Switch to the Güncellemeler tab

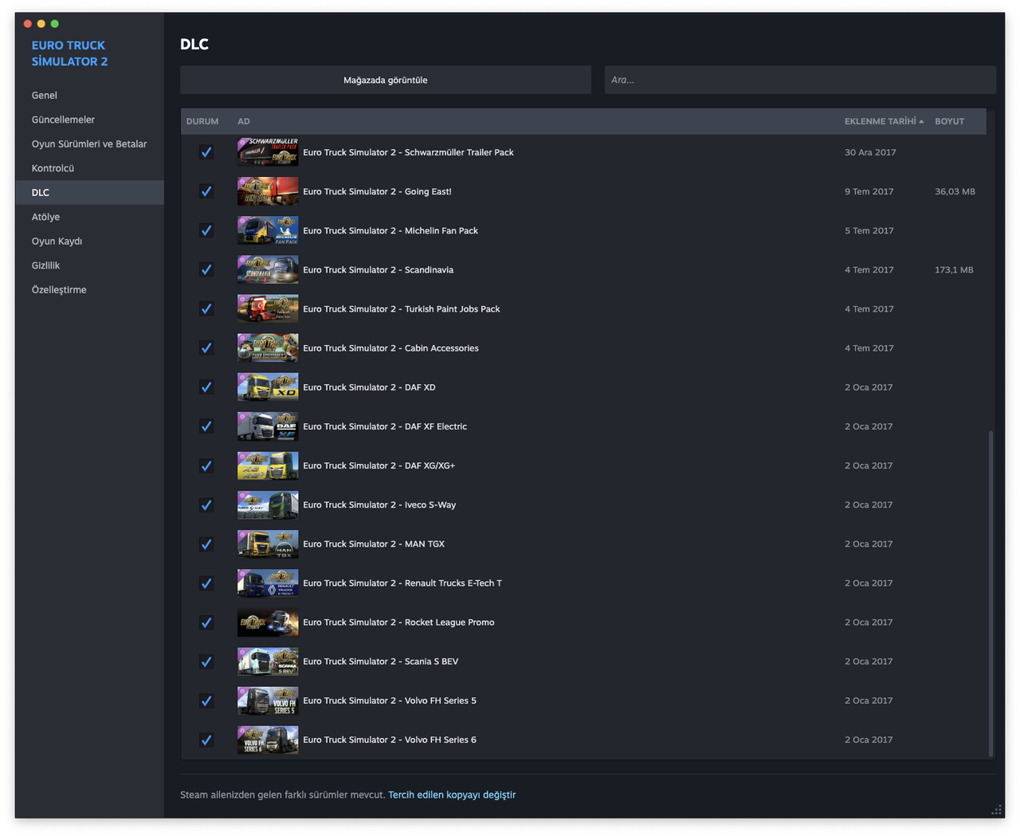tap(89, 120)
